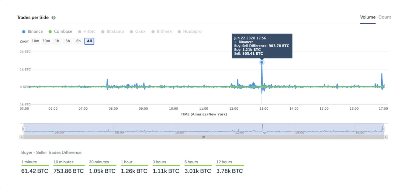
Task: Click the 1 hour value 1.26k BTC
Action: click(x=134, y=171)
